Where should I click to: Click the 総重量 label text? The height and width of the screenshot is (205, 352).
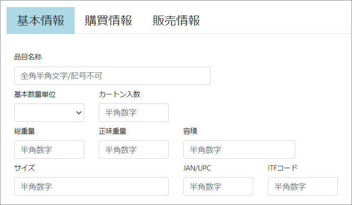25,131
